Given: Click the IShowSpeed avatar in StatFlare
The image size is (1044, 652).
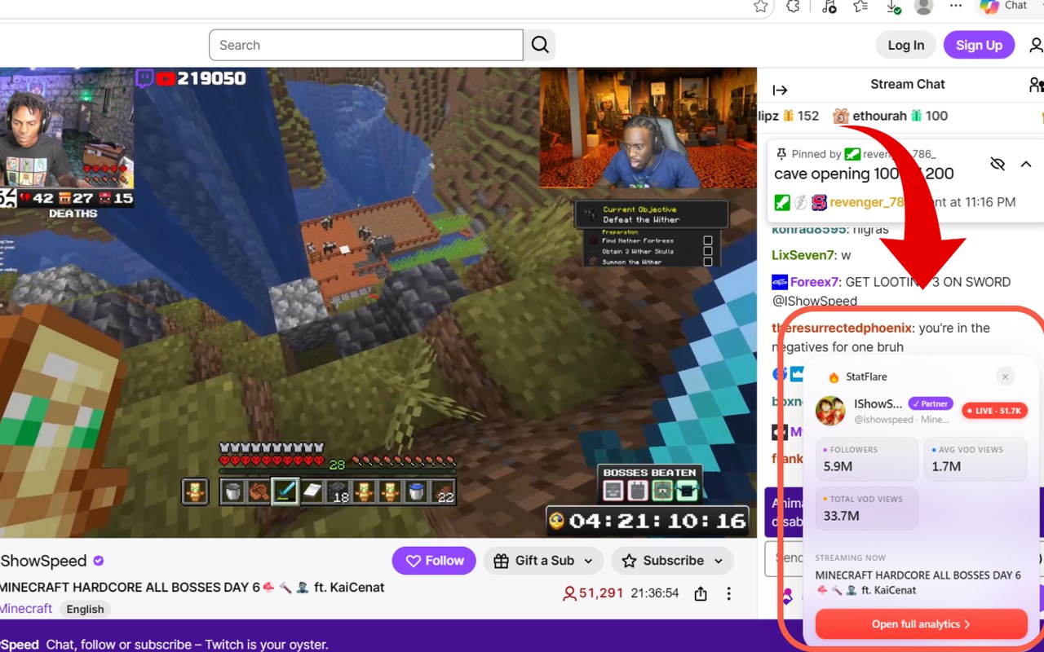Looking at the screenshot, I should [830, 411].
